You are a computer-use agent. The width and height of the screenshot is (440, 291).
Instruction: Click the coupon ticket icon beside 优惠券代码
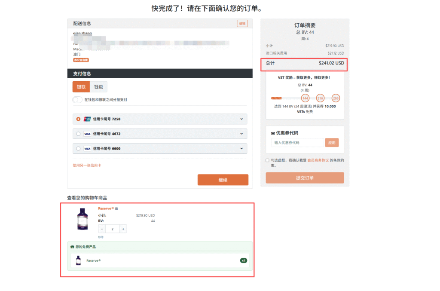click(272, 133)
